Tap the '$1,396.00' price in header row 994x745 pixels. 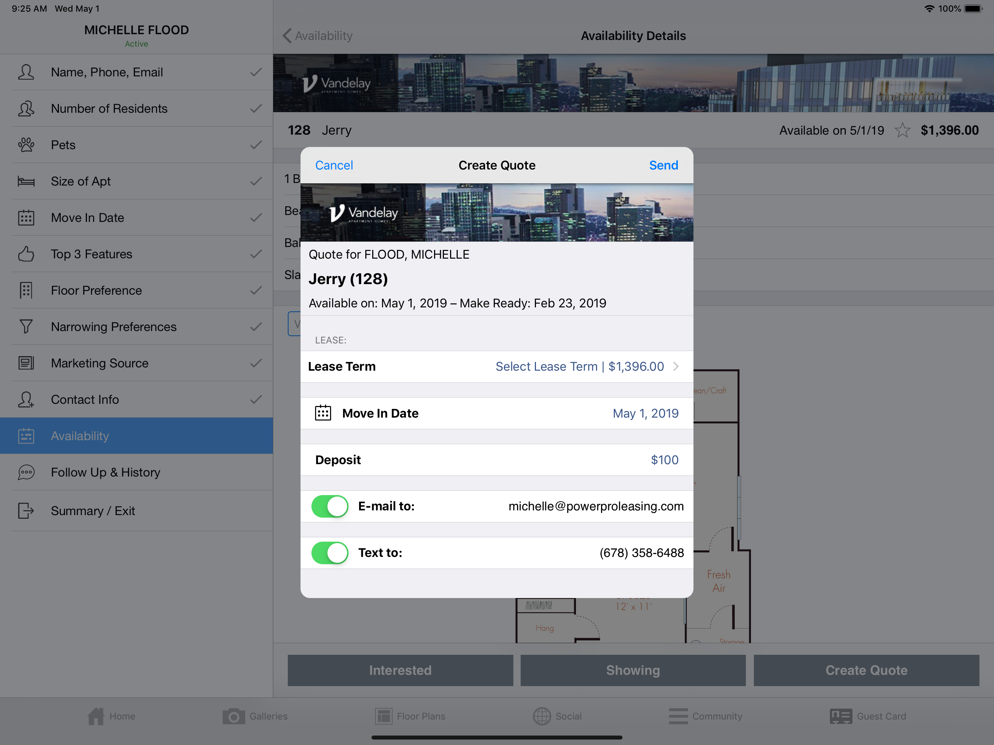coord(950,130)
